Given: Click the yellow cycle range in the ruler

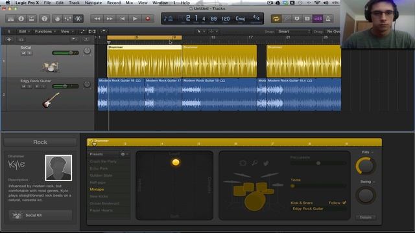Looking at the screenshot, I should 144,38.
